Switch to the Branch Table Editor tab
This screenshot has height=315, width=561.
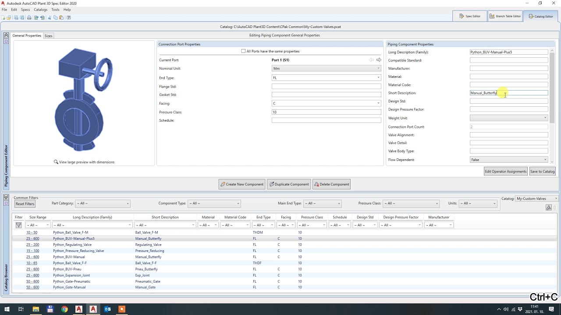click(505, 16)
